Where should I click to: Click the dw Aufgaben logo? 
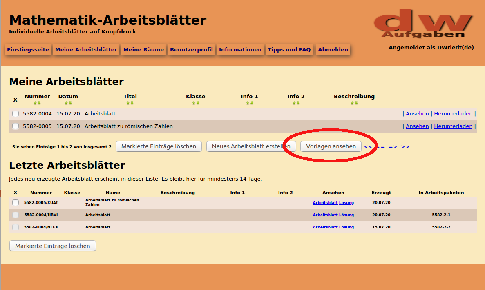click(x=423, y=24)
